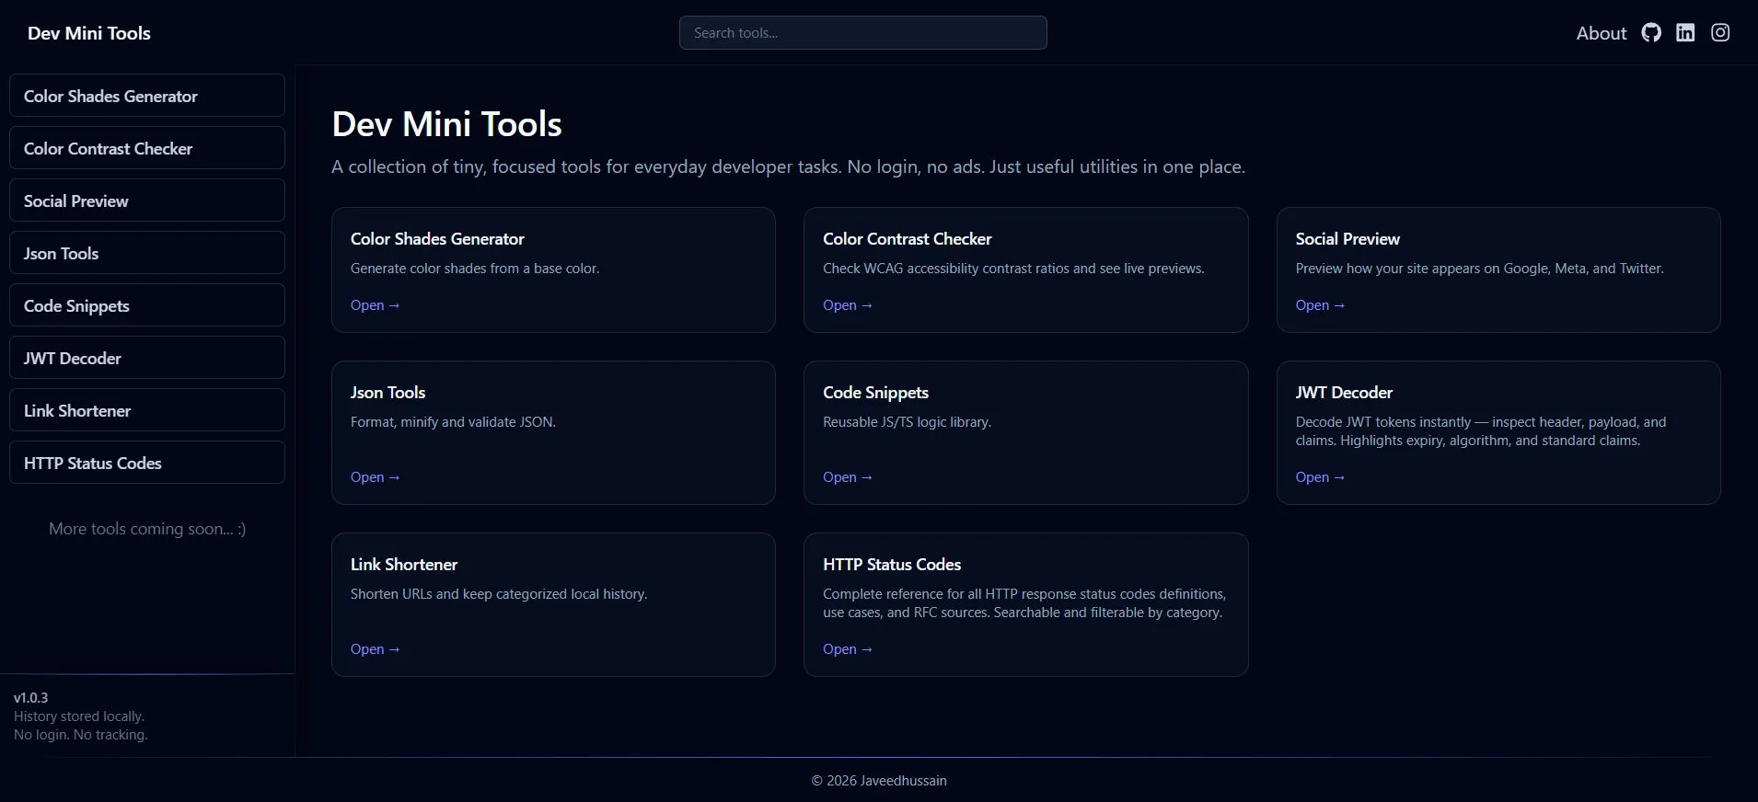Click the large Dev Mini Tools page heading
Viewport: 1758px width, 802px height.
coord(446,124)
